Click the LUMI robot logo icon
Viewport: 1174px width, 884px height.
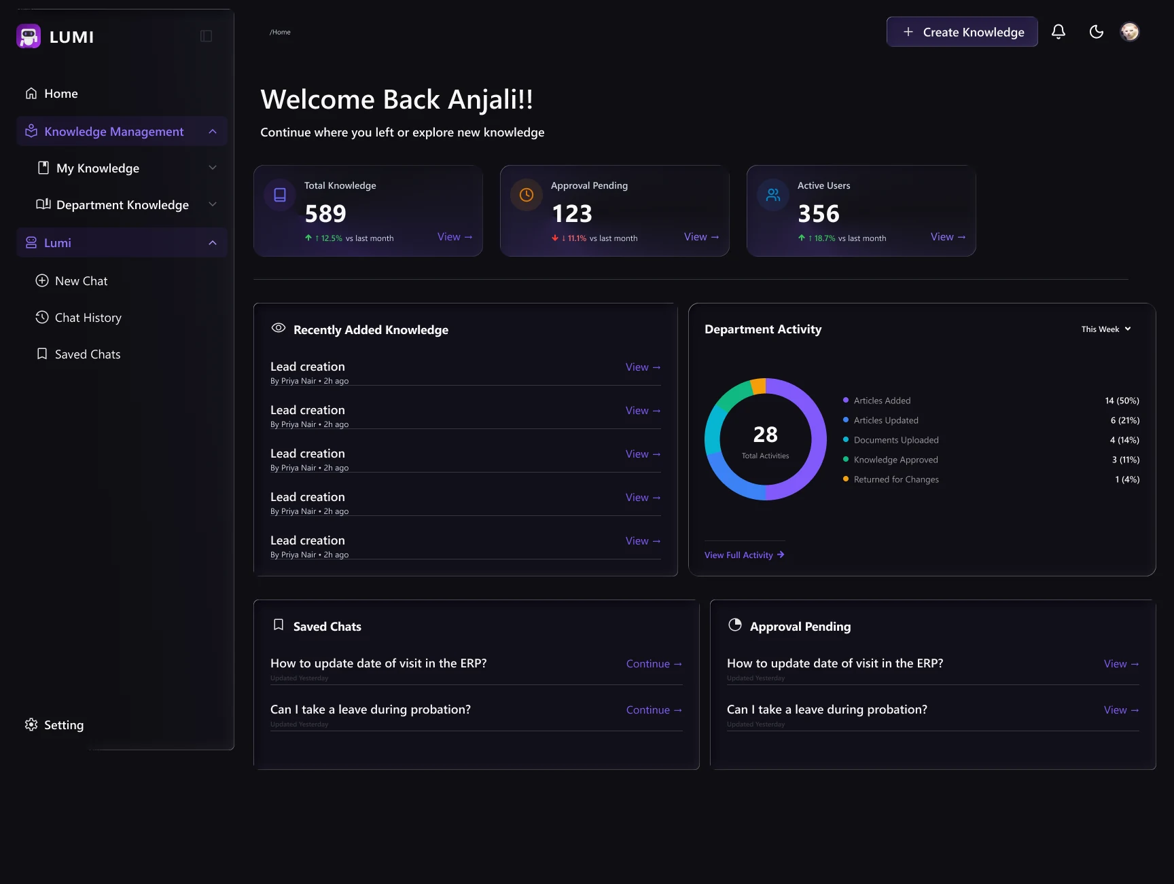click(29, 36)
